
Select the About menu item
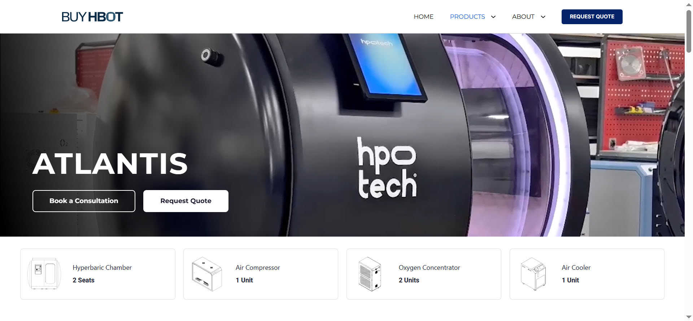tap(523, 17)
